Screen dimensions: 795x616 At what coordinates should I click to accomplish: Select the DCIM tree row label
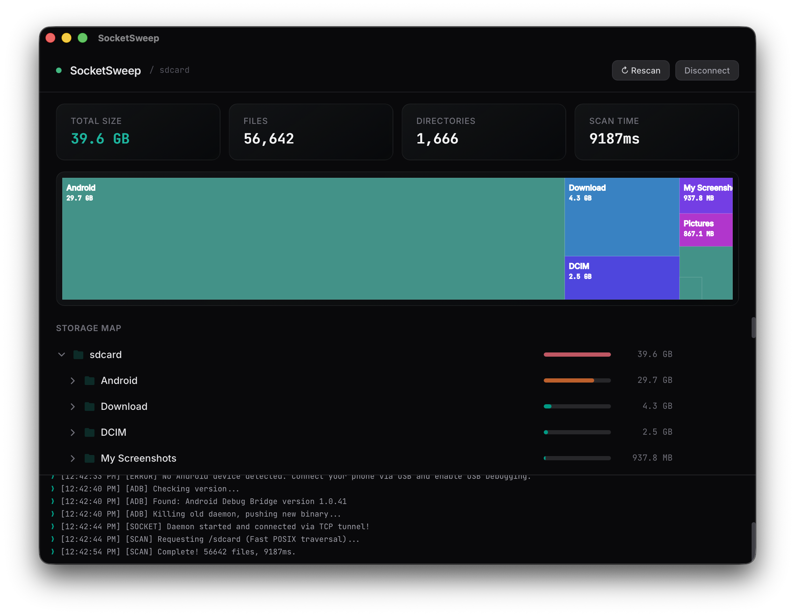[x=114, y=432]
